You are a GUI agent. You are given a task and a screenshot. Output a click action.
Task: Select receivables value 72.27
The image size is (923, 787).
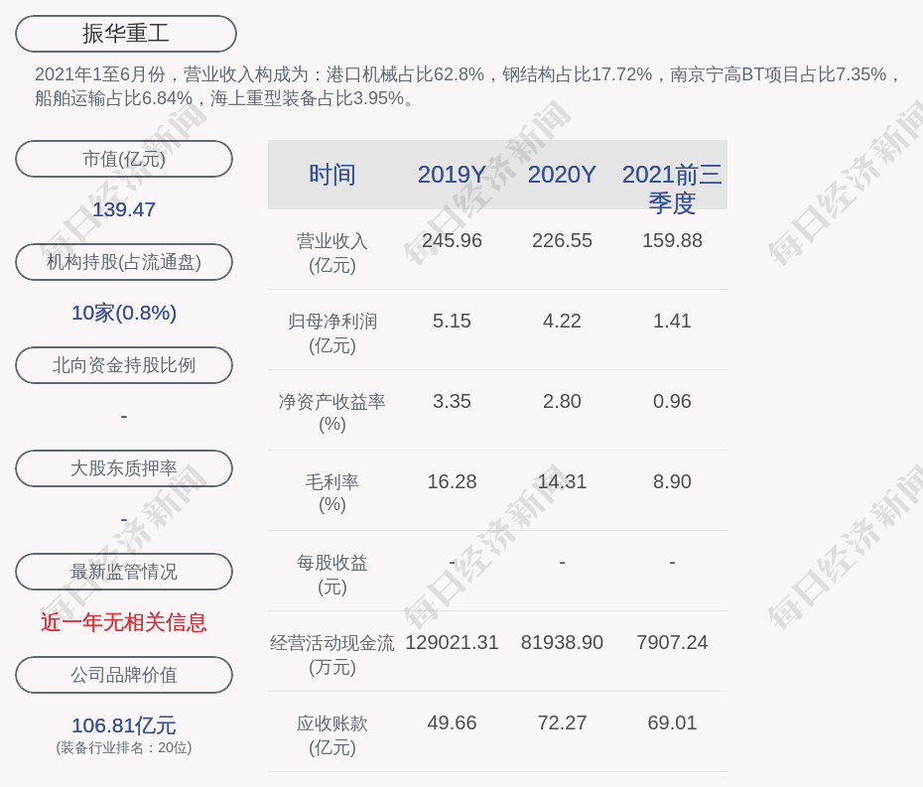pos(562,722)
